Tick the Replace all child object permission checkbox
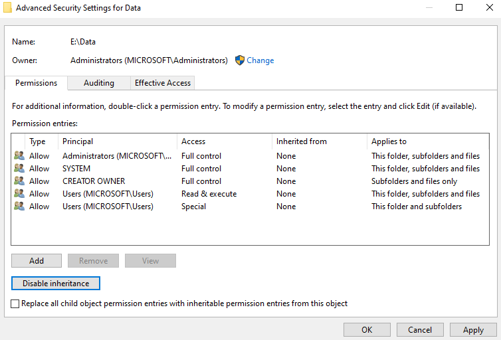The height and width of the screenshot is (340, 501). 15,303
